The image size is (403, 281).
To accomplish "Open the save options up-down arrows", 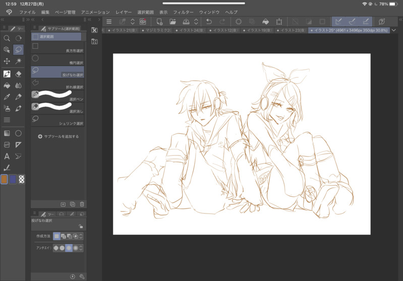I will click(196, 22).
